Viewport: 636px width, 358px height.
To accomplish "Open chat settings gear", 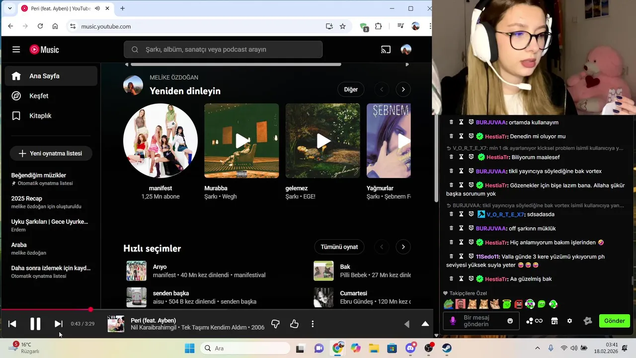I will 570,321.
